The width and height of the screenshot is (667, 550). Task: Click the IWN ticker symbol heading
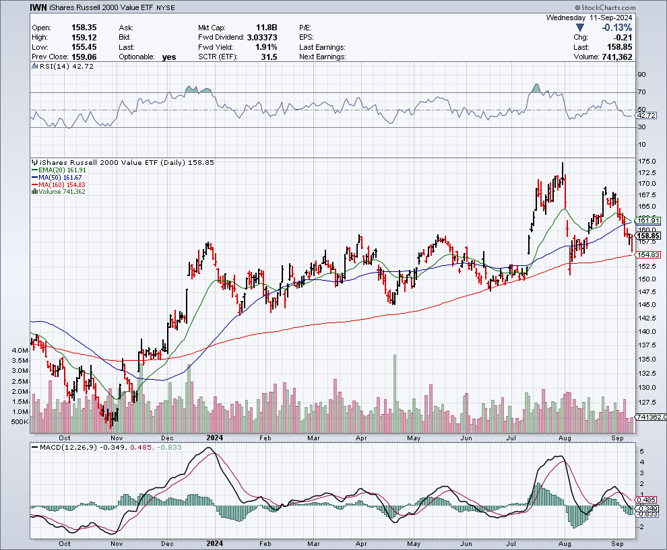tap(39, 8)
